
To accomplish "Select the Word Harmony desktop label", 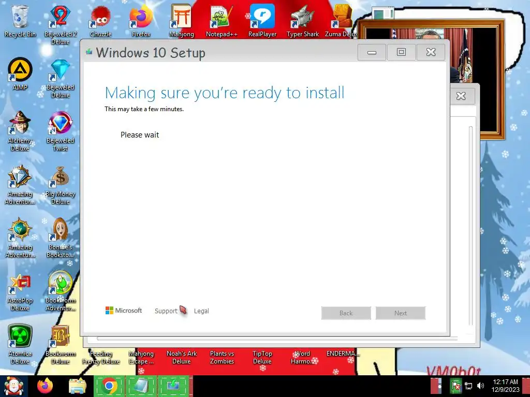I will tap(302, 357).
